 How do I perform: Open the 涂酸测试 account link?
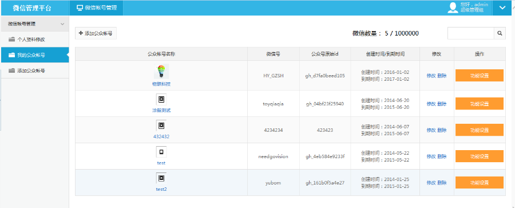(161, 111)
